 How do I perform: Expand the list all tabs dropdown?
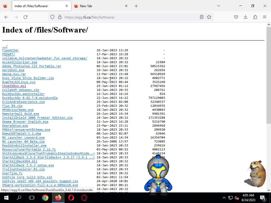click(x=219, y=6)
